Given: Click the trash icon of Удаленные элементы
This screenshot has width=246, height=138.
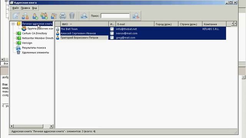Looking at the screenshot, I should (x=18, y=53).
